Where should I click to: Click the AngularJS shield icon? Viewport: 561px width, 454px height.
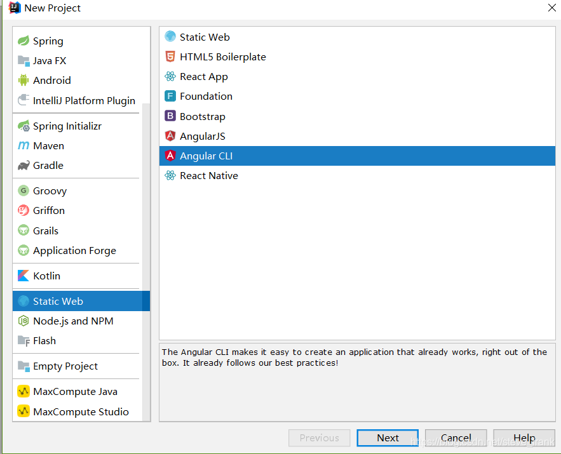coord(170,136)
